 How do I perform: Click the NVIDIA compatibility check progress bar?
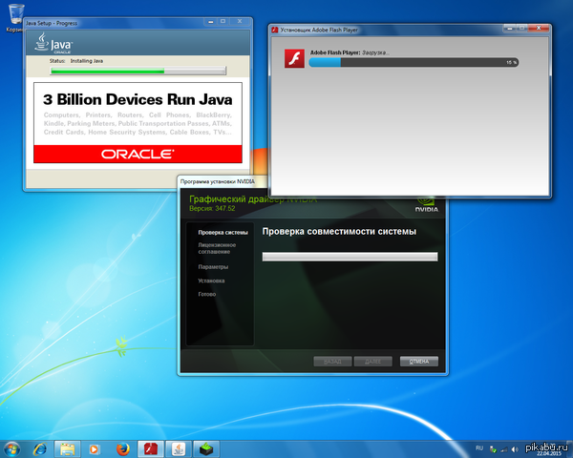[350, 257]
